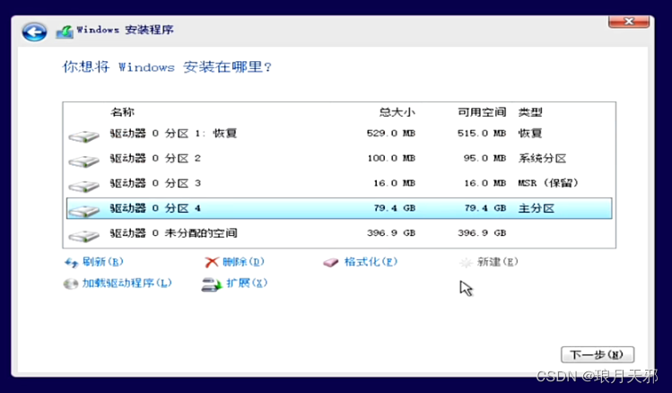The height and width of the screenshot is (393, 672).
Task: Click total size 396.9 GB of unallocated space
Action: [x=391, y=232]
